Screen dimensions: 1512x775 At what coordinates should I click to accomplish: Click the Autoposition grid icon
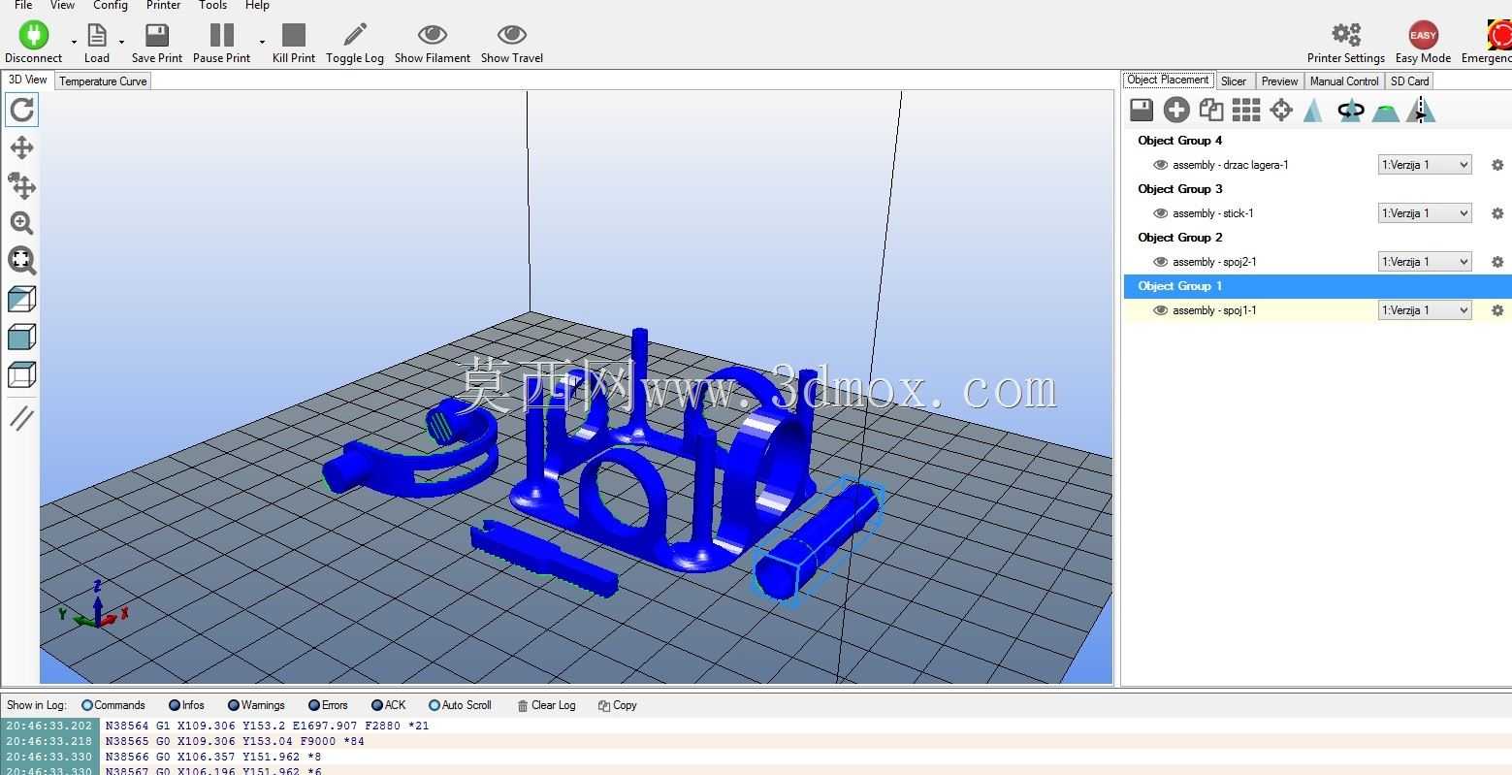1246,111
